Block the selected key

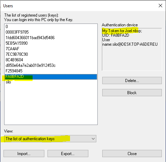[132, 92]
